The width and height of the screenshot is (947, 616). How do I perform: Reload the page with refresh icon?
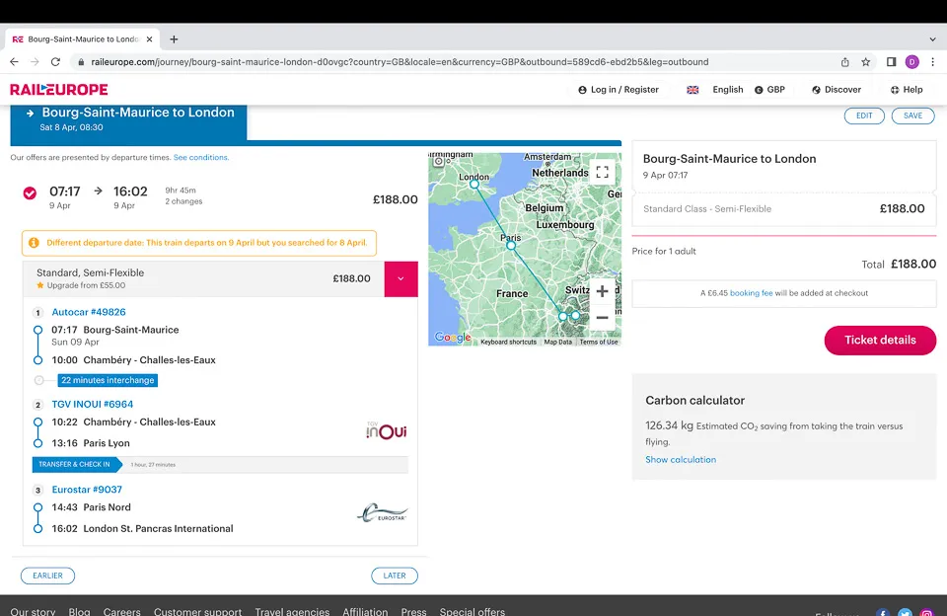click(55, 61)
